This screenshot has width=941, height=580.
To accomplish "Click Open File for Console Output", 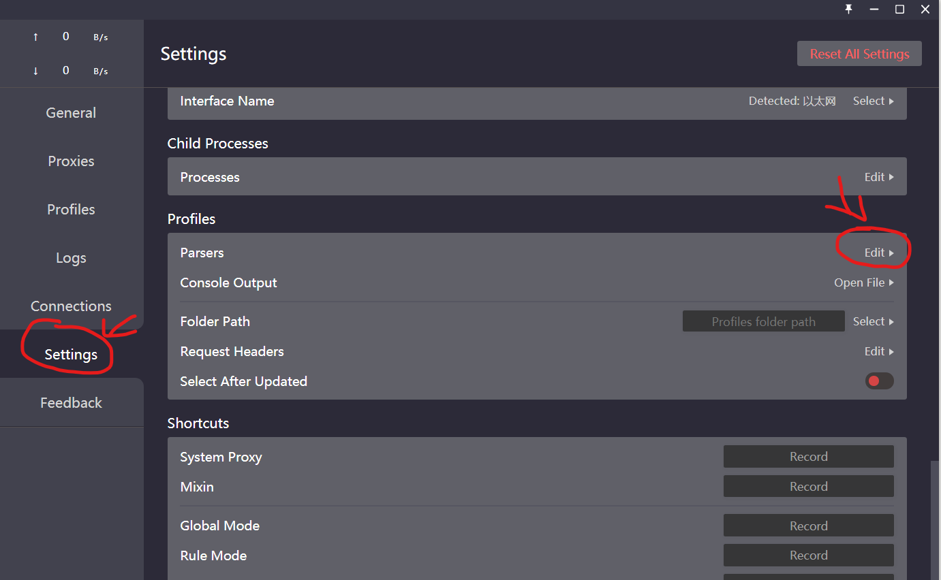I will pyautogui.click(x=864, y=283).
